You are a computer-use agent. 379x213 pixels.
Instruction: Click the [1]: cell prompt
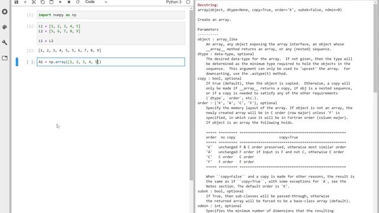[x=30, y=15]
